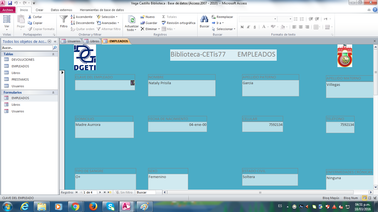Collapse the Tablas group in navigation pane
The width and height of the screenshot is (378, 212).
click(x=53, y=54)
